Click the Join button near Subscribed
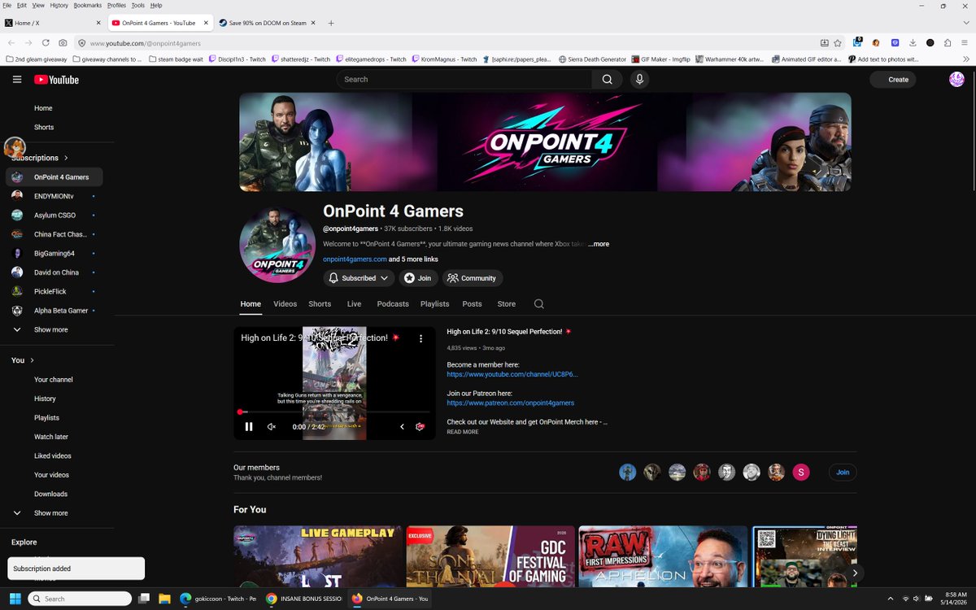 coord(418,278)
